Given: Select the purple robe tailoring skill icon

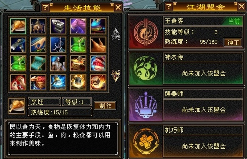Looking at the screenshot, I should (x=78, y=26).
